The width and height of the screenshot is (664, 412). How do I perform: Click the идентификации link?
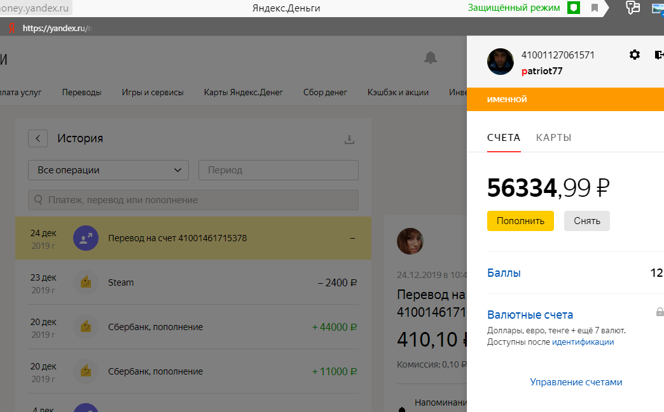pos(583,342)
